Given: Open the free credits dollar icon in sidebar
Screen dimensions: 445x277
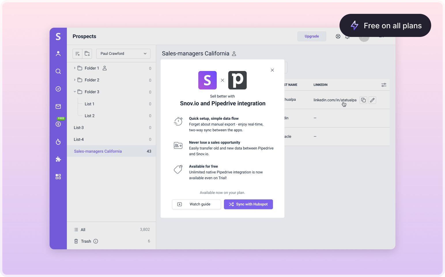Looking at the screenshot, I should (x=58, y=124).
